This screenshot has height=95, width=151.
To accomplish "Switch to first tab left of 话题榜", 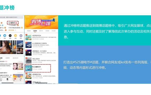I will point(29,31).
